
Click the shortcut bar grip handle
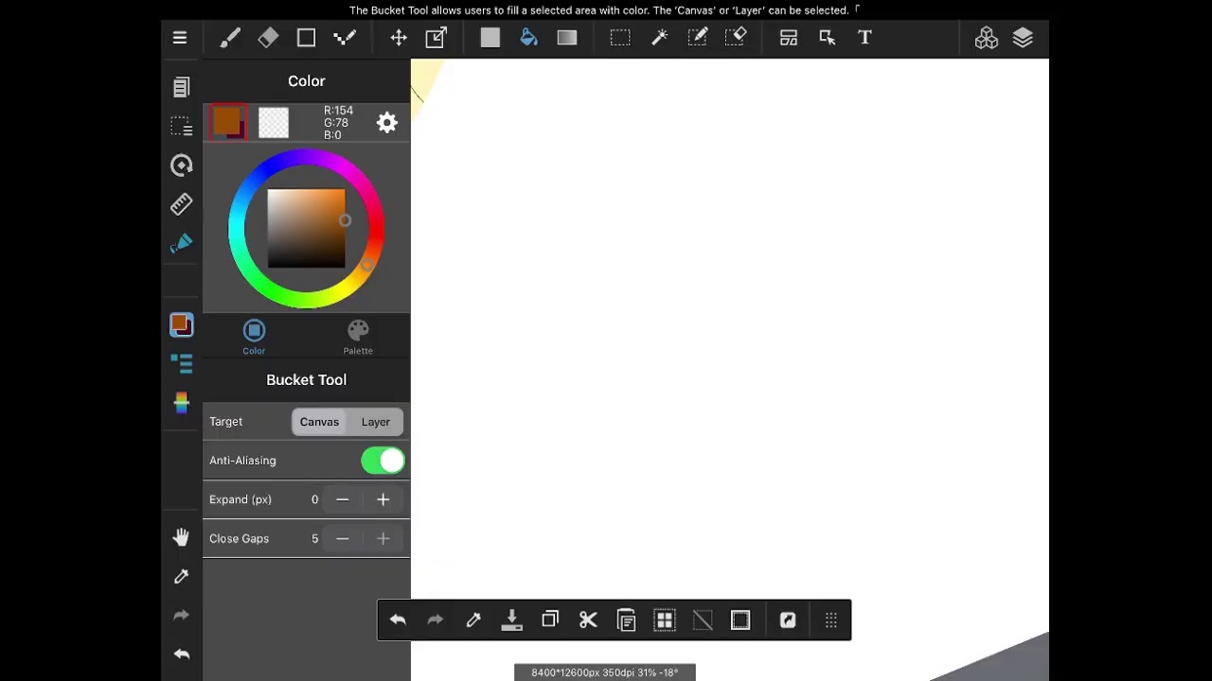pos(831,620)
